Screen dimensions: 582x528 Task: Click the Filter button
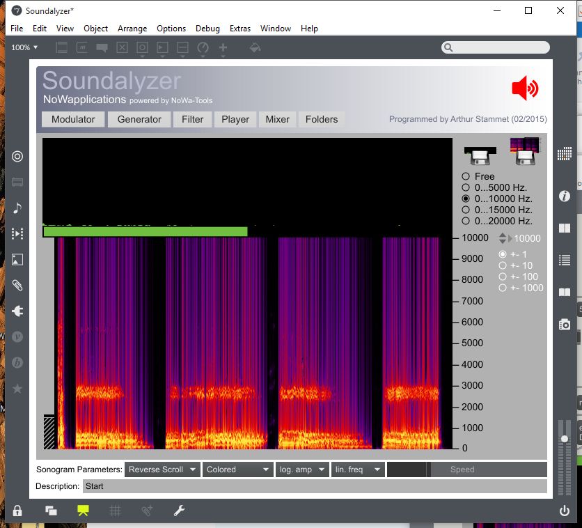click(192, 120)
